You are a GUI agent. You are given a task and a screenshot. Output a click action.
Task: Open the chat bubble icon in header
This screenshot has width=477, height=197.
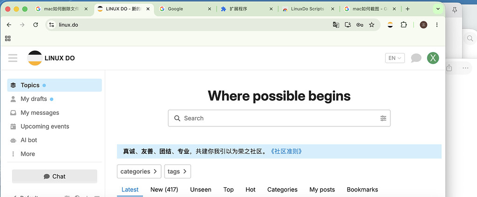point(416,58)
